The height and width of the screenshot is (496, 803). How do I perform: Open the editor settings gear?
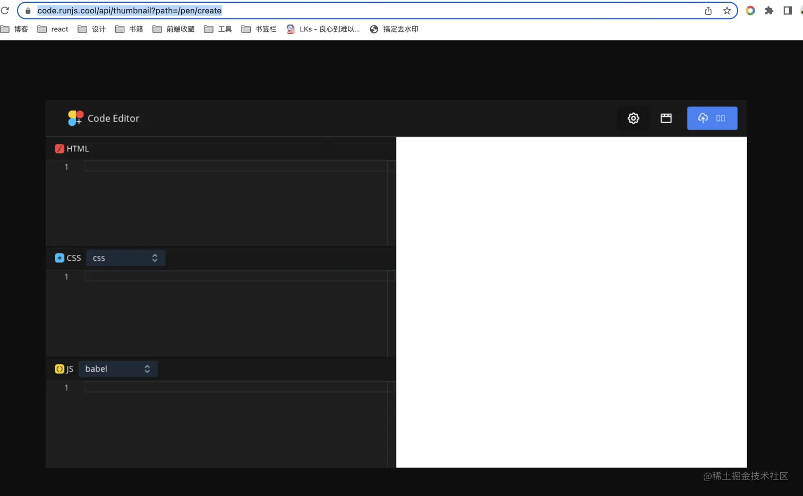coord(633,118)
